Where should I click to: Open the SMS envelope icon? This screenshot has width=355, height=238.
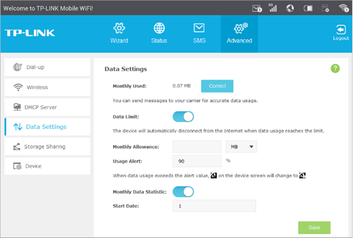[x=199, y=28]
